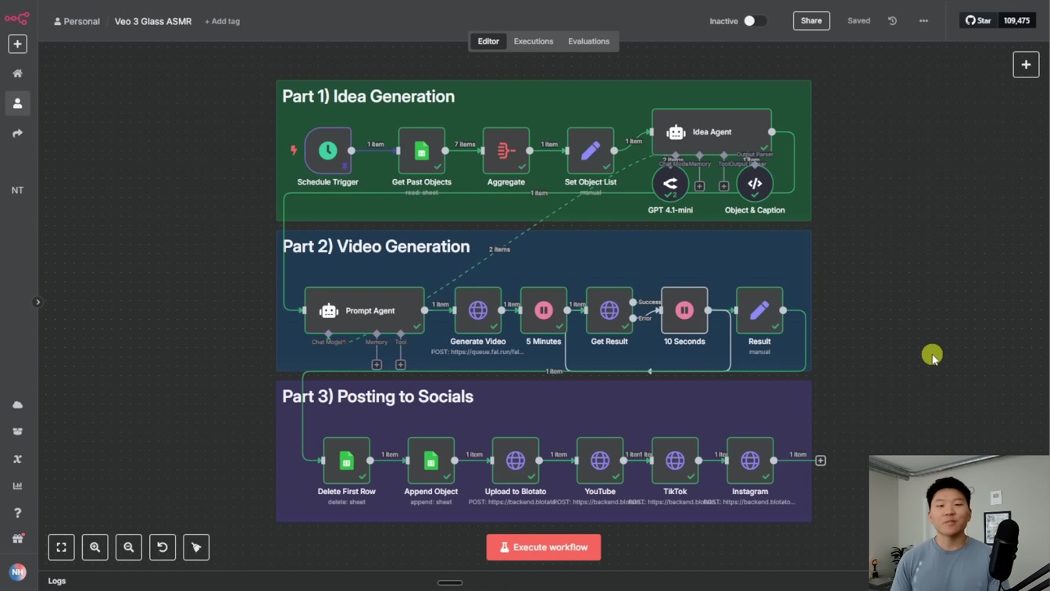The height and width of the screenshot is (591, 1050).
Task: Expand the Logs panel handle
Action: [450, 582]
